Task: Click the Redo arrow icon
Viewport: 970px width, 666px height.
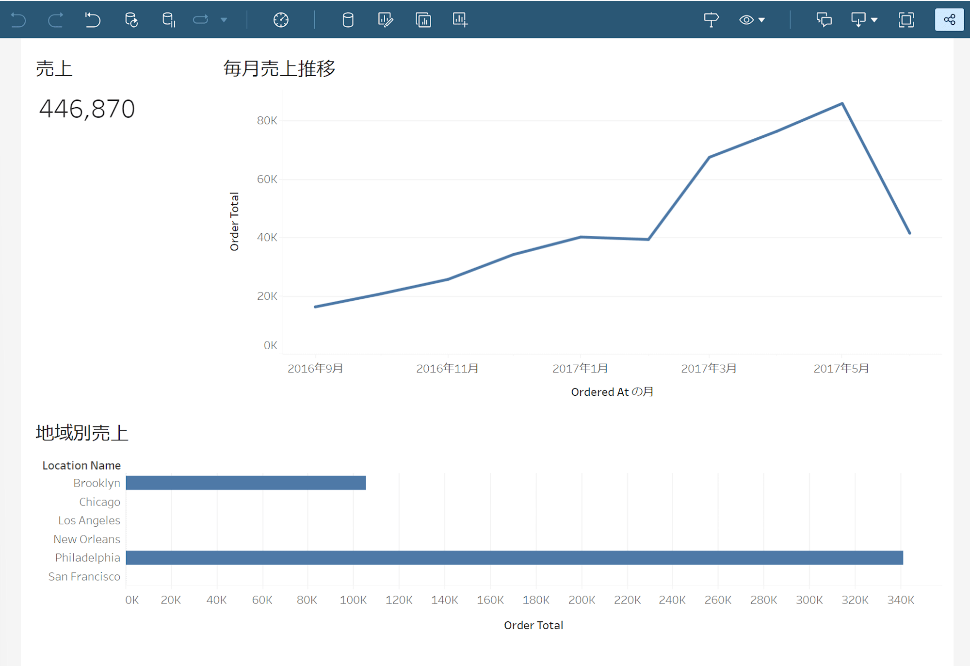Action: click(55, 20)
